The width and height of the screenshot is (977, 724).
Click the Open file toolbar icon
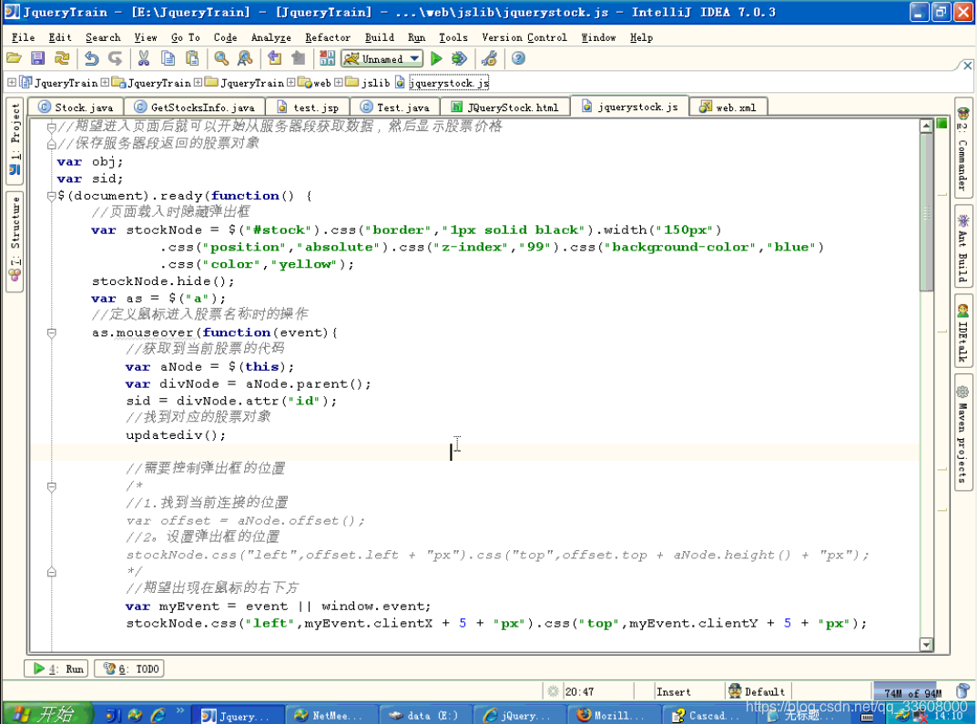14,58
